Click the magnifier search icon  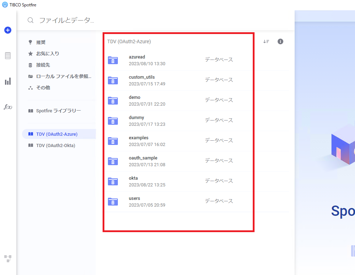coord(31,20)
